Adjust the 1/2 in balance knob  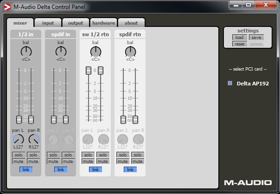[x=26, y=52]
